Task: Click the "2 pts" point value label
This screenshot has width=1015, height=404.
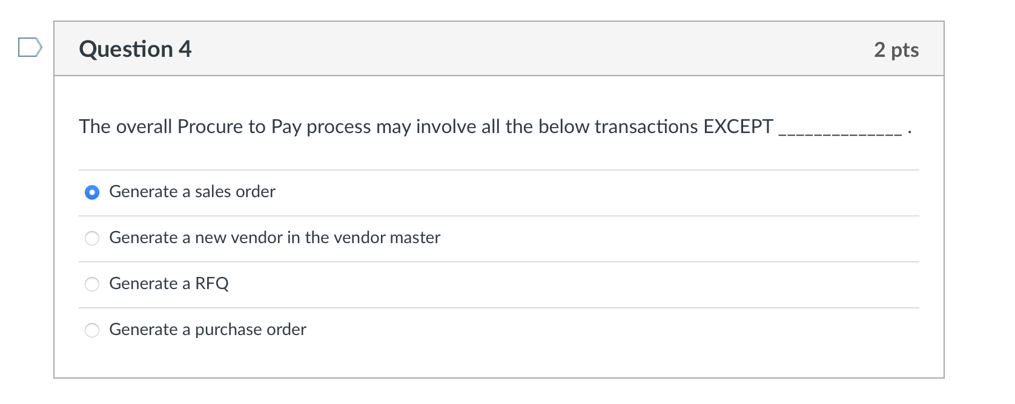Action: coord(896,50)
